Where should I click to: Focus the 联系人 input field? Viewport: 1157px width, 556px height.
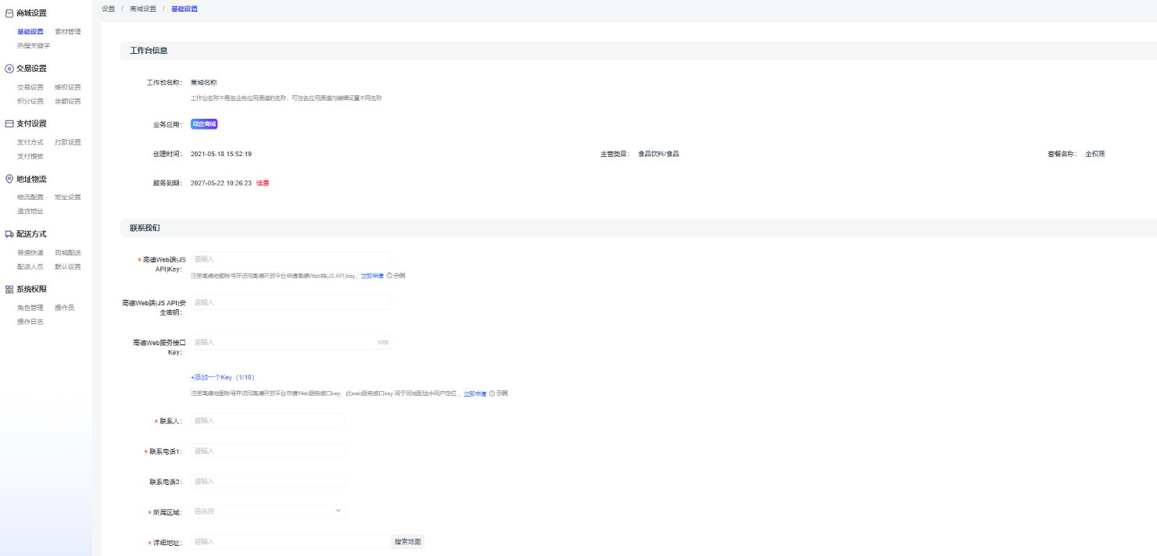point(267,421)
